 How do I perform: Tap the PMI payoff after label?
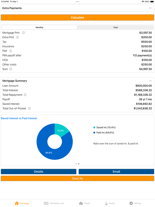[12, 56]
